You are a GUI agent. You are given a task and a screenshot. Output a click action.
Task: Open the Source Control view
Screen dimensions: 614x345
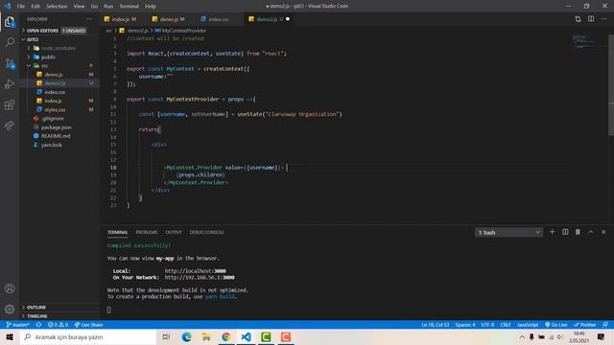10,63
